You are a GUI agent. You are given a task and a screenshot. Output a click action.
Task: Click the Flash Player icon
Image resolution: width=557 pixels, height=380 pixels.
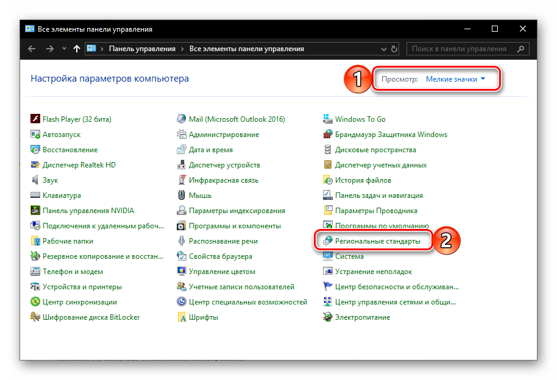[x=35, y=119]
